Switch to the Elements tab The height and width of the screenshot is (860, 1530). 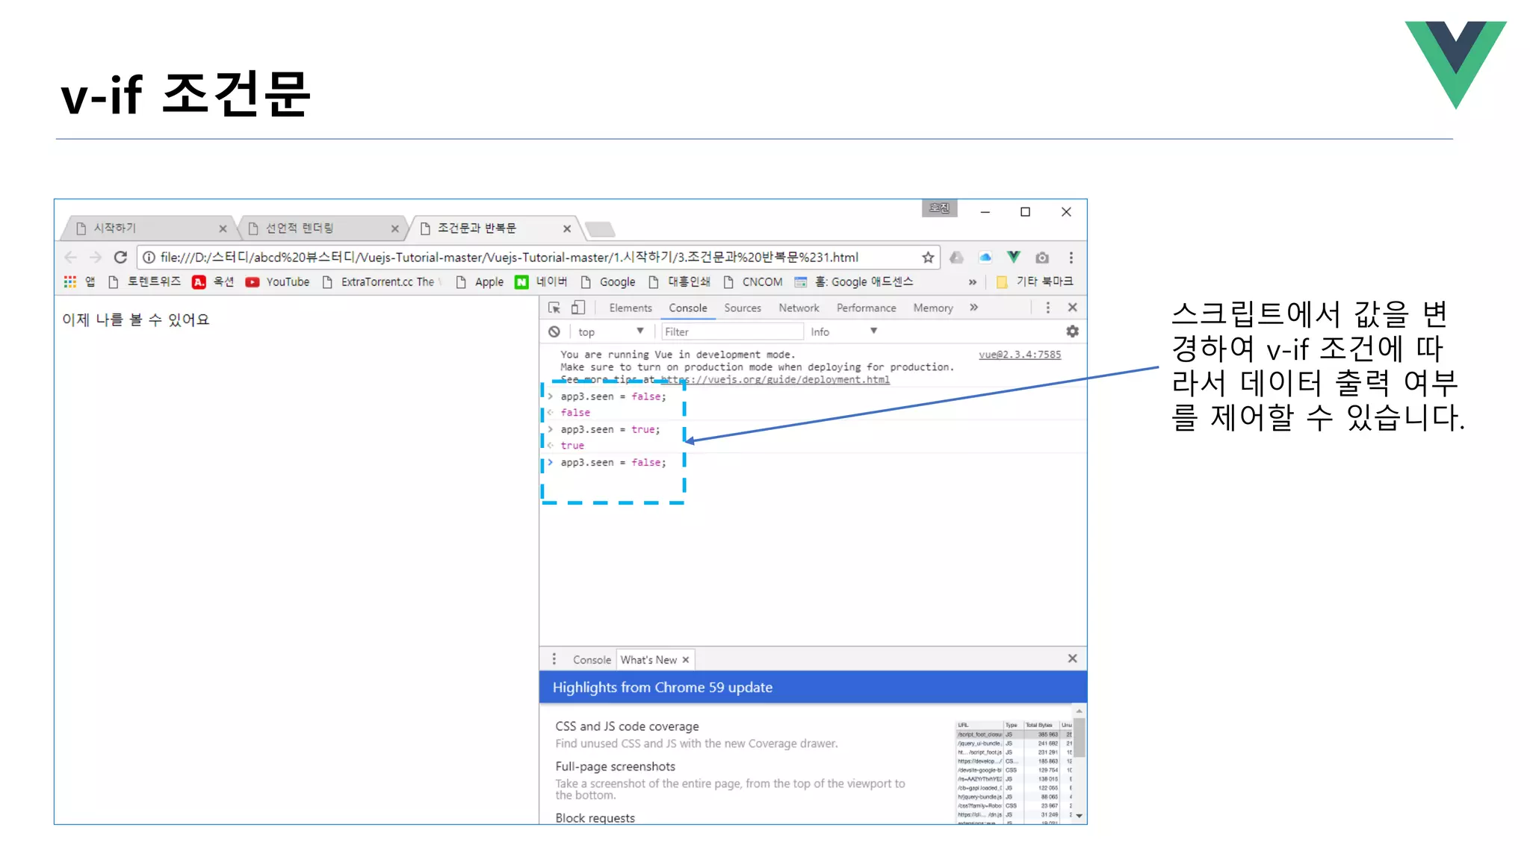[630, 308]
